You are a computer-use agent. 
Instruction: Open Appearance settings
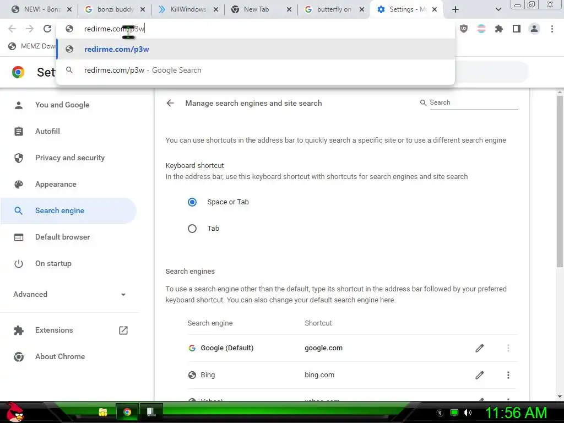tap(68, 184)
